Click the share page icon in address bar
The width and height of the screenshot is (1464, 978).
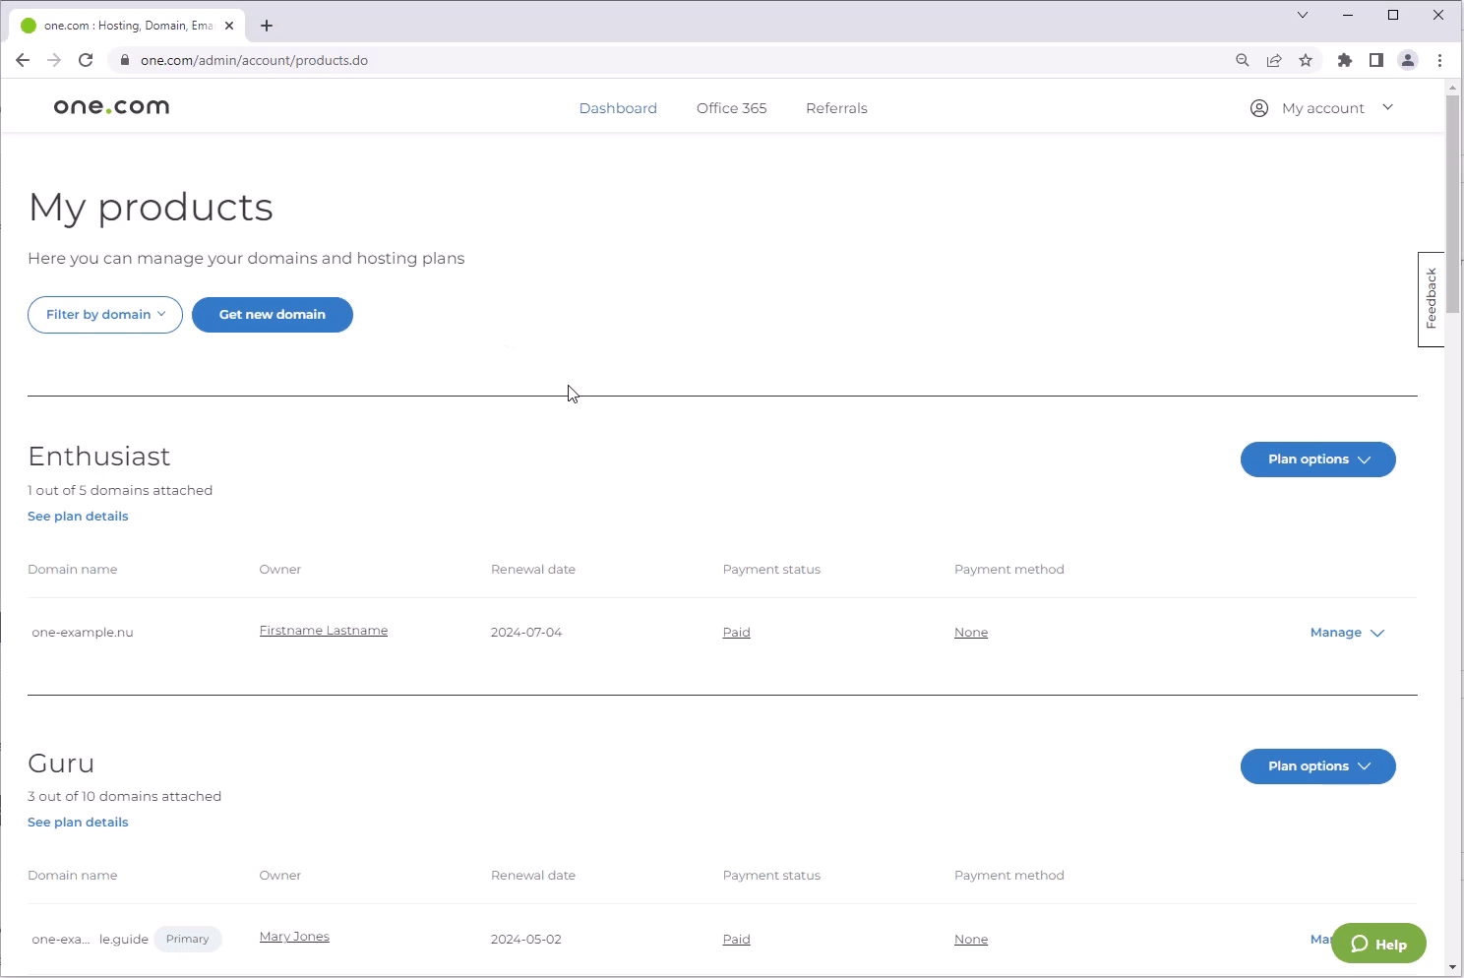click(x=1274, y=60)
